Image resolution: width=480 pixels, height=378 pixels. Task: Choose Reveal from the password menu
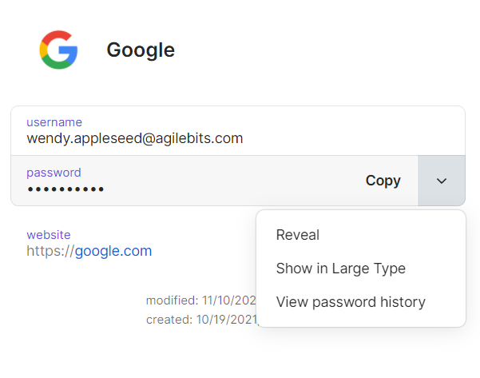(298, 235)
